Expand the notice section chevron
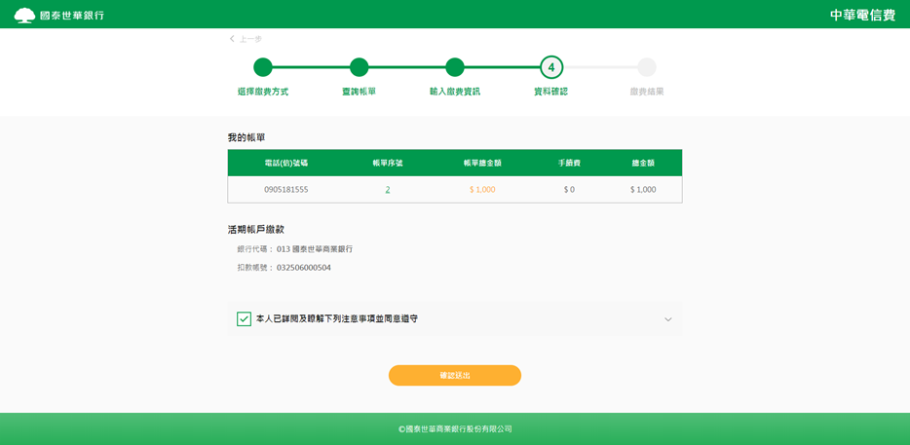Image resolution: width=910 pixels, height=445 pixels. (668, 319)
